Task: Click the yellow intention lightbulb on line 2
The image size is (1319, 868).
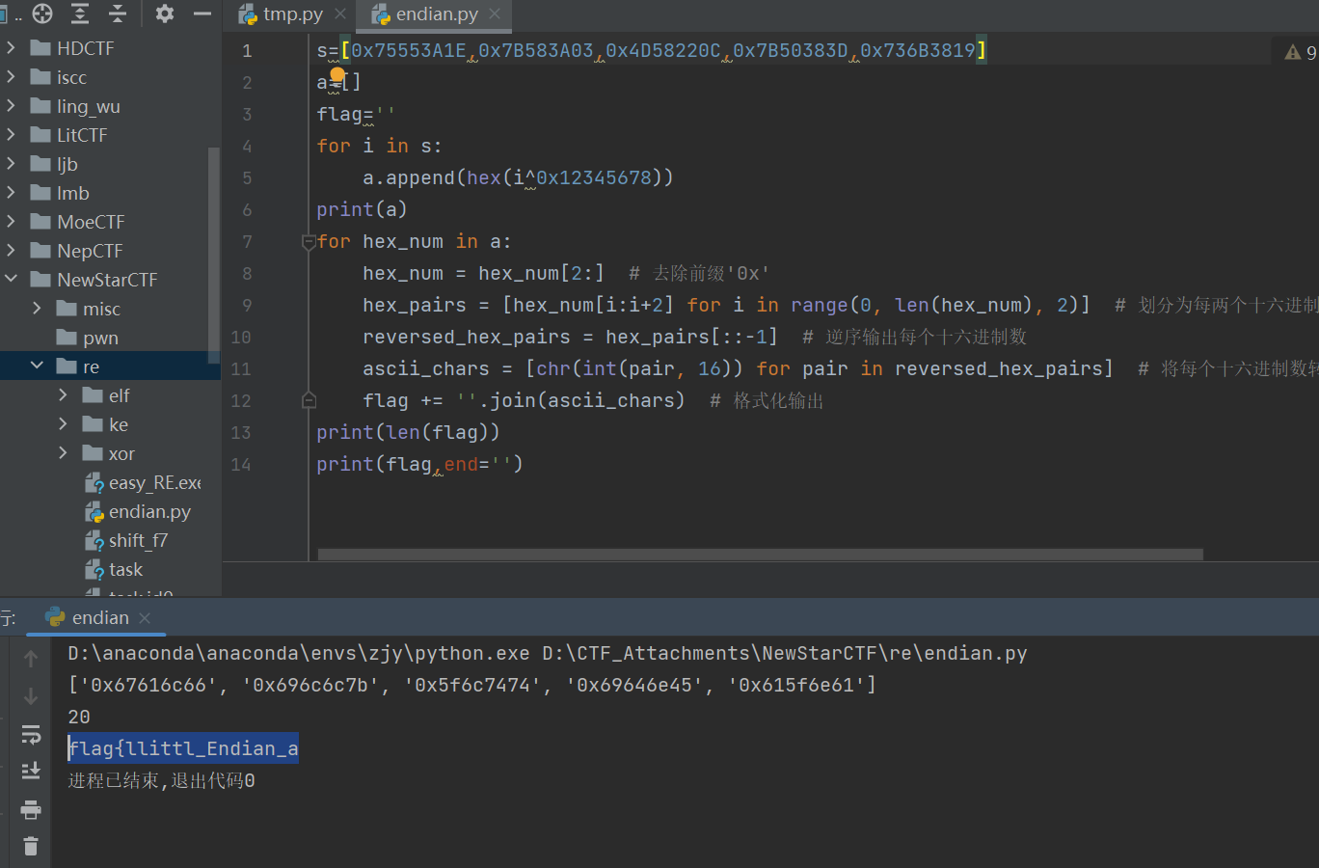Action: pyautogui.click(x=336, y=75)
